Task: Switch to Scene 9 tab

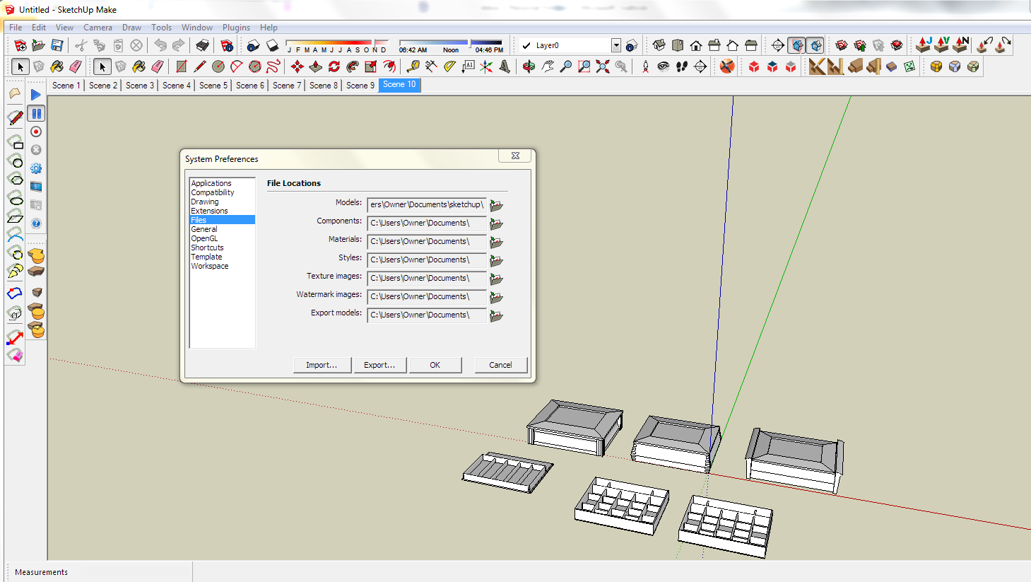Action: 360,85
